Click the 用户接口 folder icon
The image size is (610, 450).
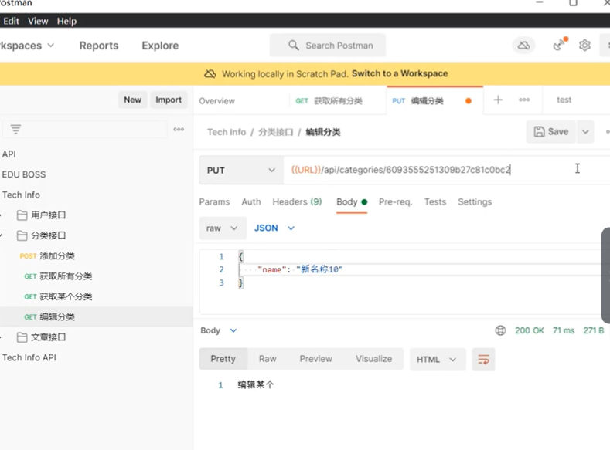[x=22, y=215]
